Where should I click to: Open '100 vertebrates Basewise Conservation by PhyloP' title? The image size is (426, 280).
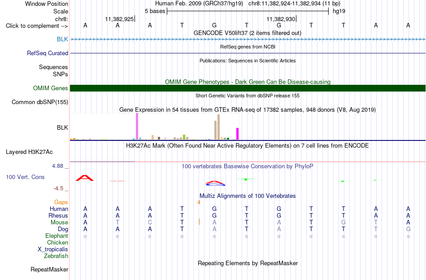(x=248, y=166)
